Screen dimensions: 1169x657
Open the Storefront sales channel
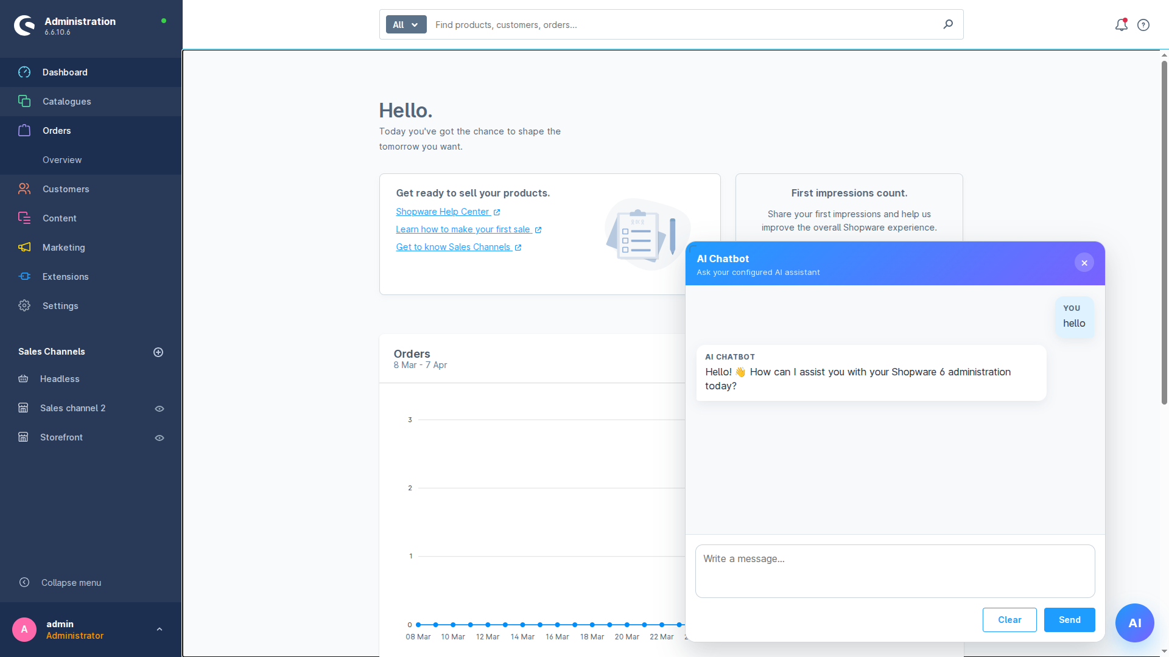pos(61,437)
